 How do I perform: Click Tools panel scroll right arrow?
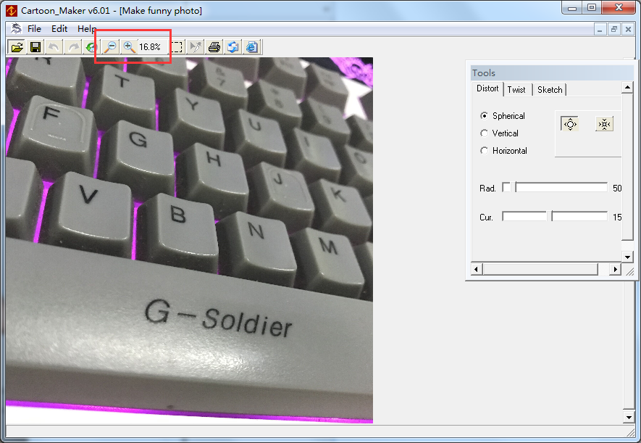tap(615, 269)
